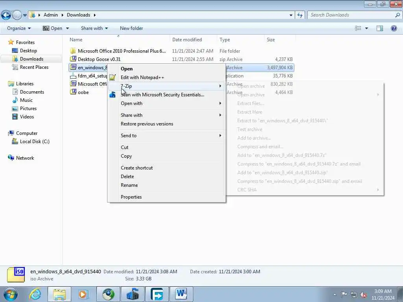
Task: Sort by the Date modified column header
Action: click(x=193, y=40)
